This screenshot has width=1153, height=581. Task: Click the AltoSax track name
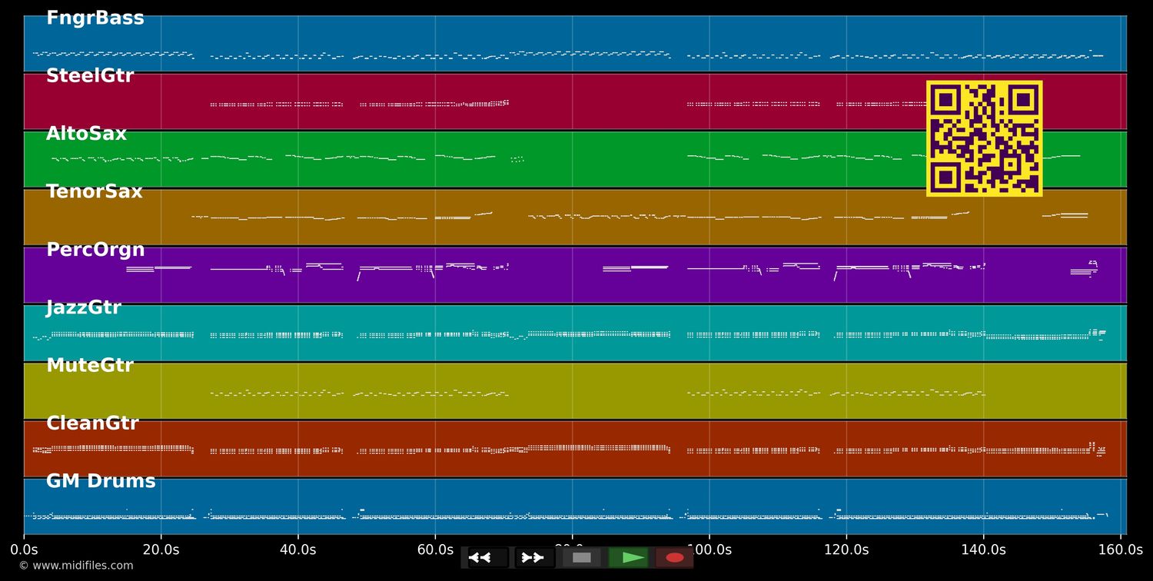pos(86,134)
